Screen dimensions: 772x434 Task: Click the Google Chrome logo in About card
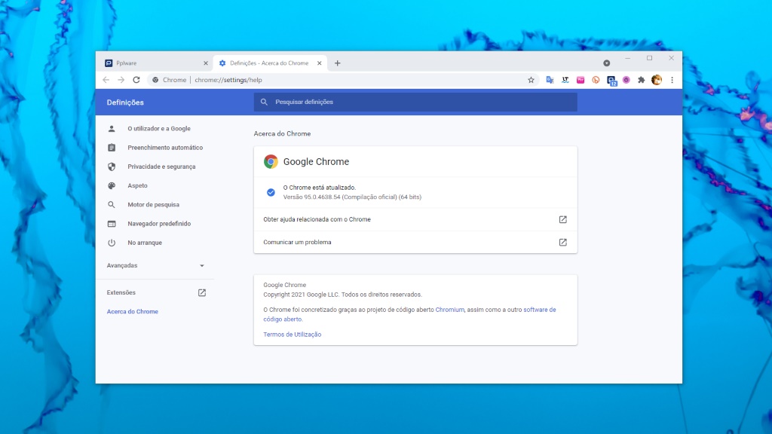271,161
